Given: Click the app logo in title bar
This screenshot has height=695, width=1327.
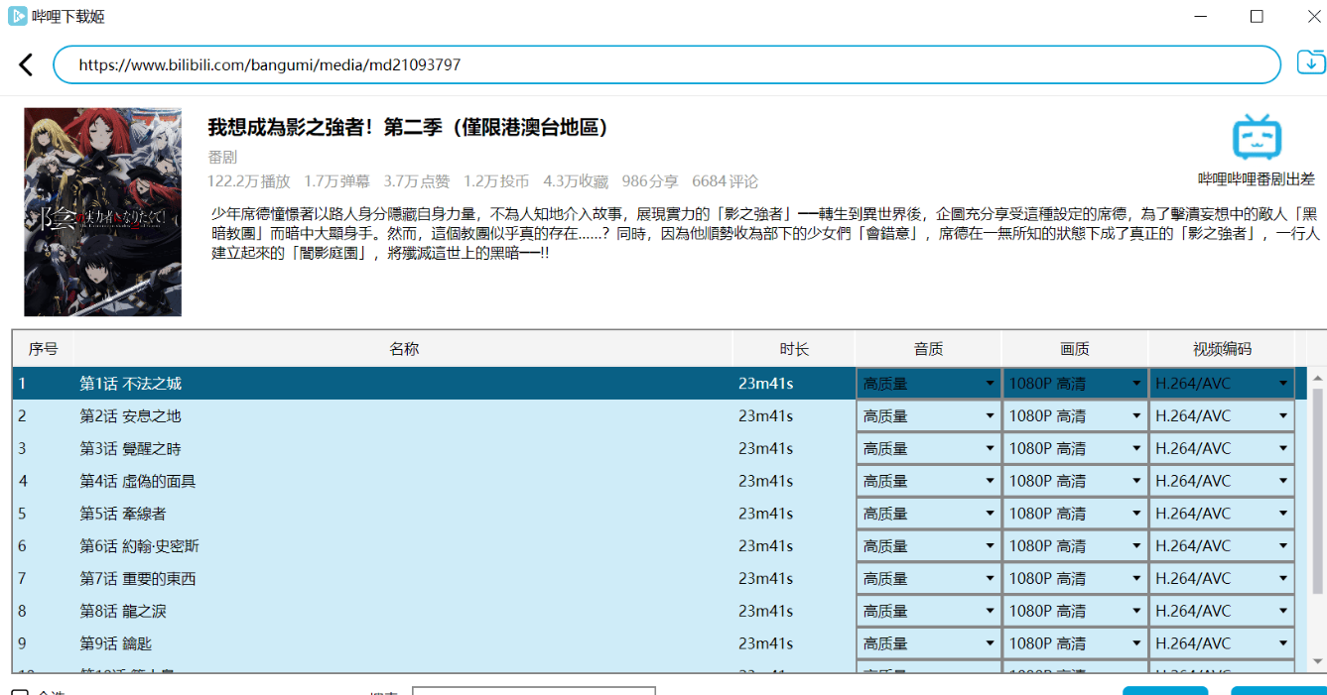Looking at the screenshot, I should [17, 16].
